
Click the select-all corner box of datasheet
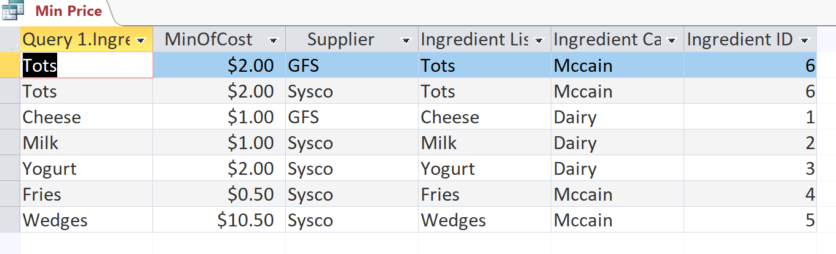coord(10,39)
